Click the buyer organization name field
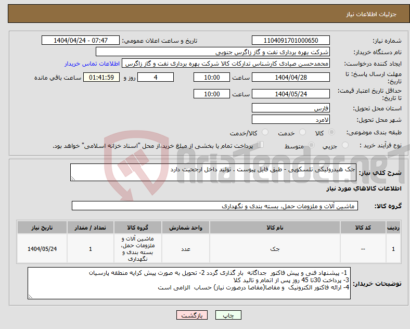410x329 pixels. click(213, 52)
